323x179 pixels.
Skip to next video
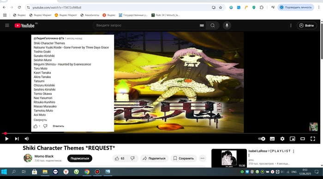pos(17,139)
